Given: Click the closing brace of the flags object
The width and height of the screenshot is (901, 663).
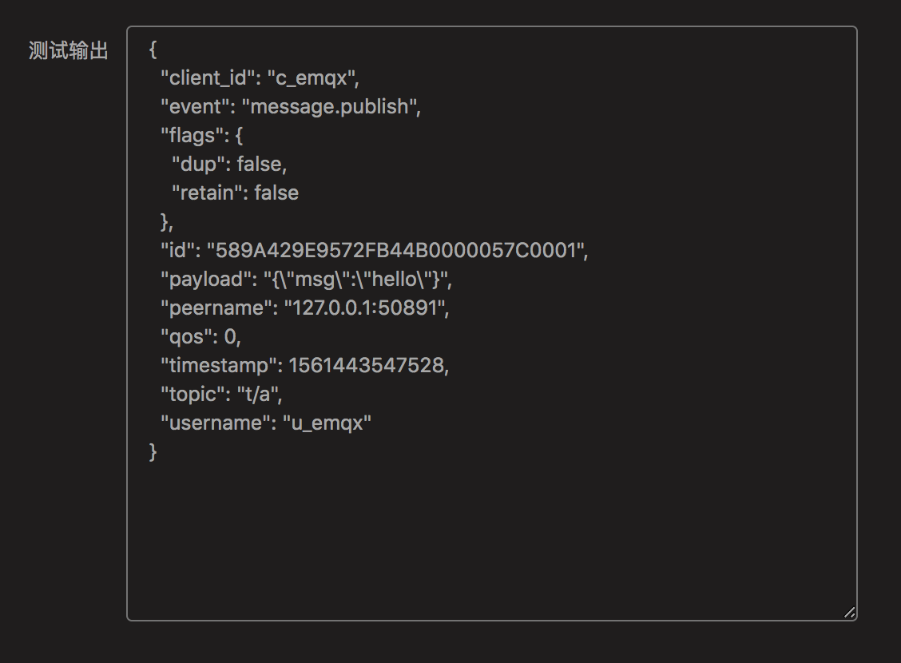Looking at the screenshot, I should click(x=165, y=221).
